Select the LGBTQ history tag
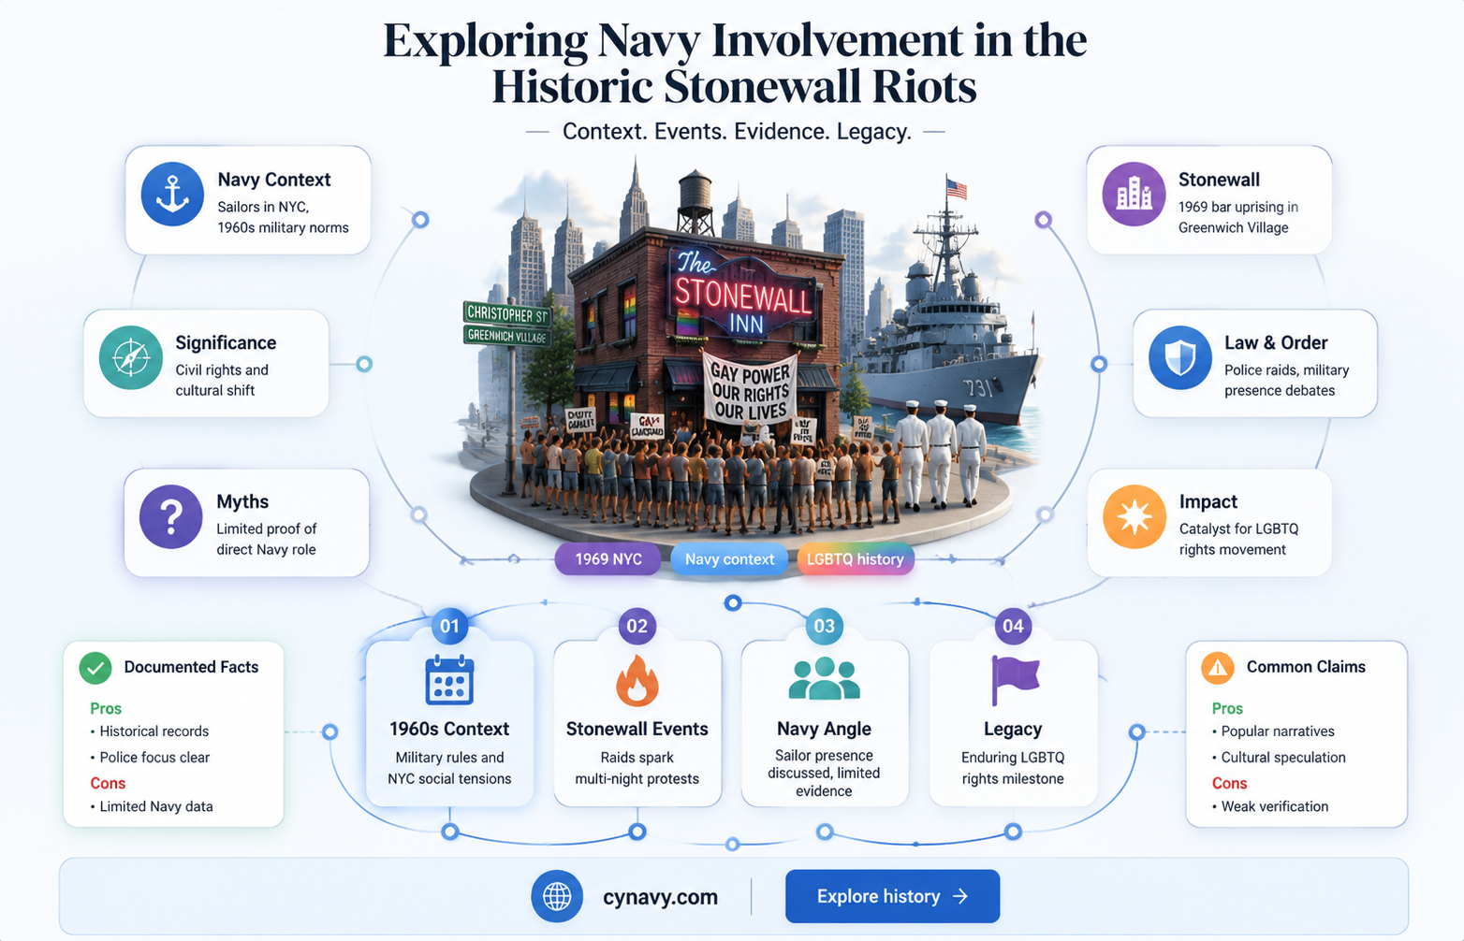 [855, 558]
